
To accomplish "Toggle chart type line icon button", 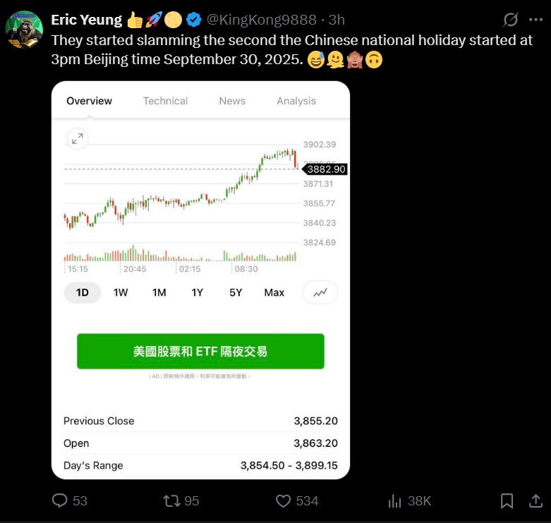I will [x=320, y=292].
